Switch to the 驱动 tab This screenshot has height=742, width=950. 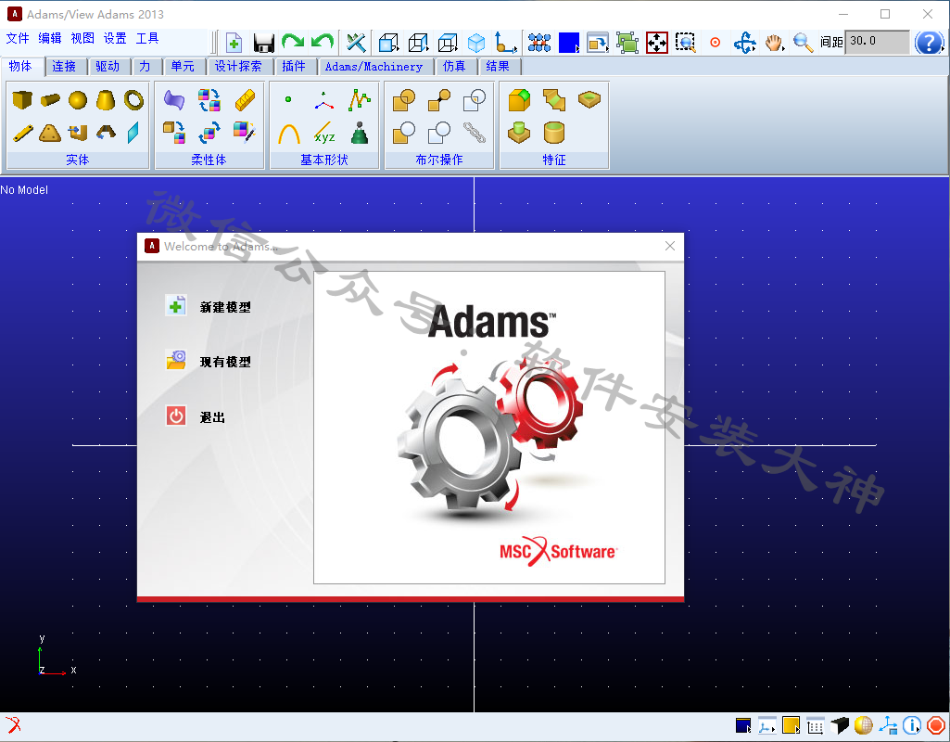point(108,66)
